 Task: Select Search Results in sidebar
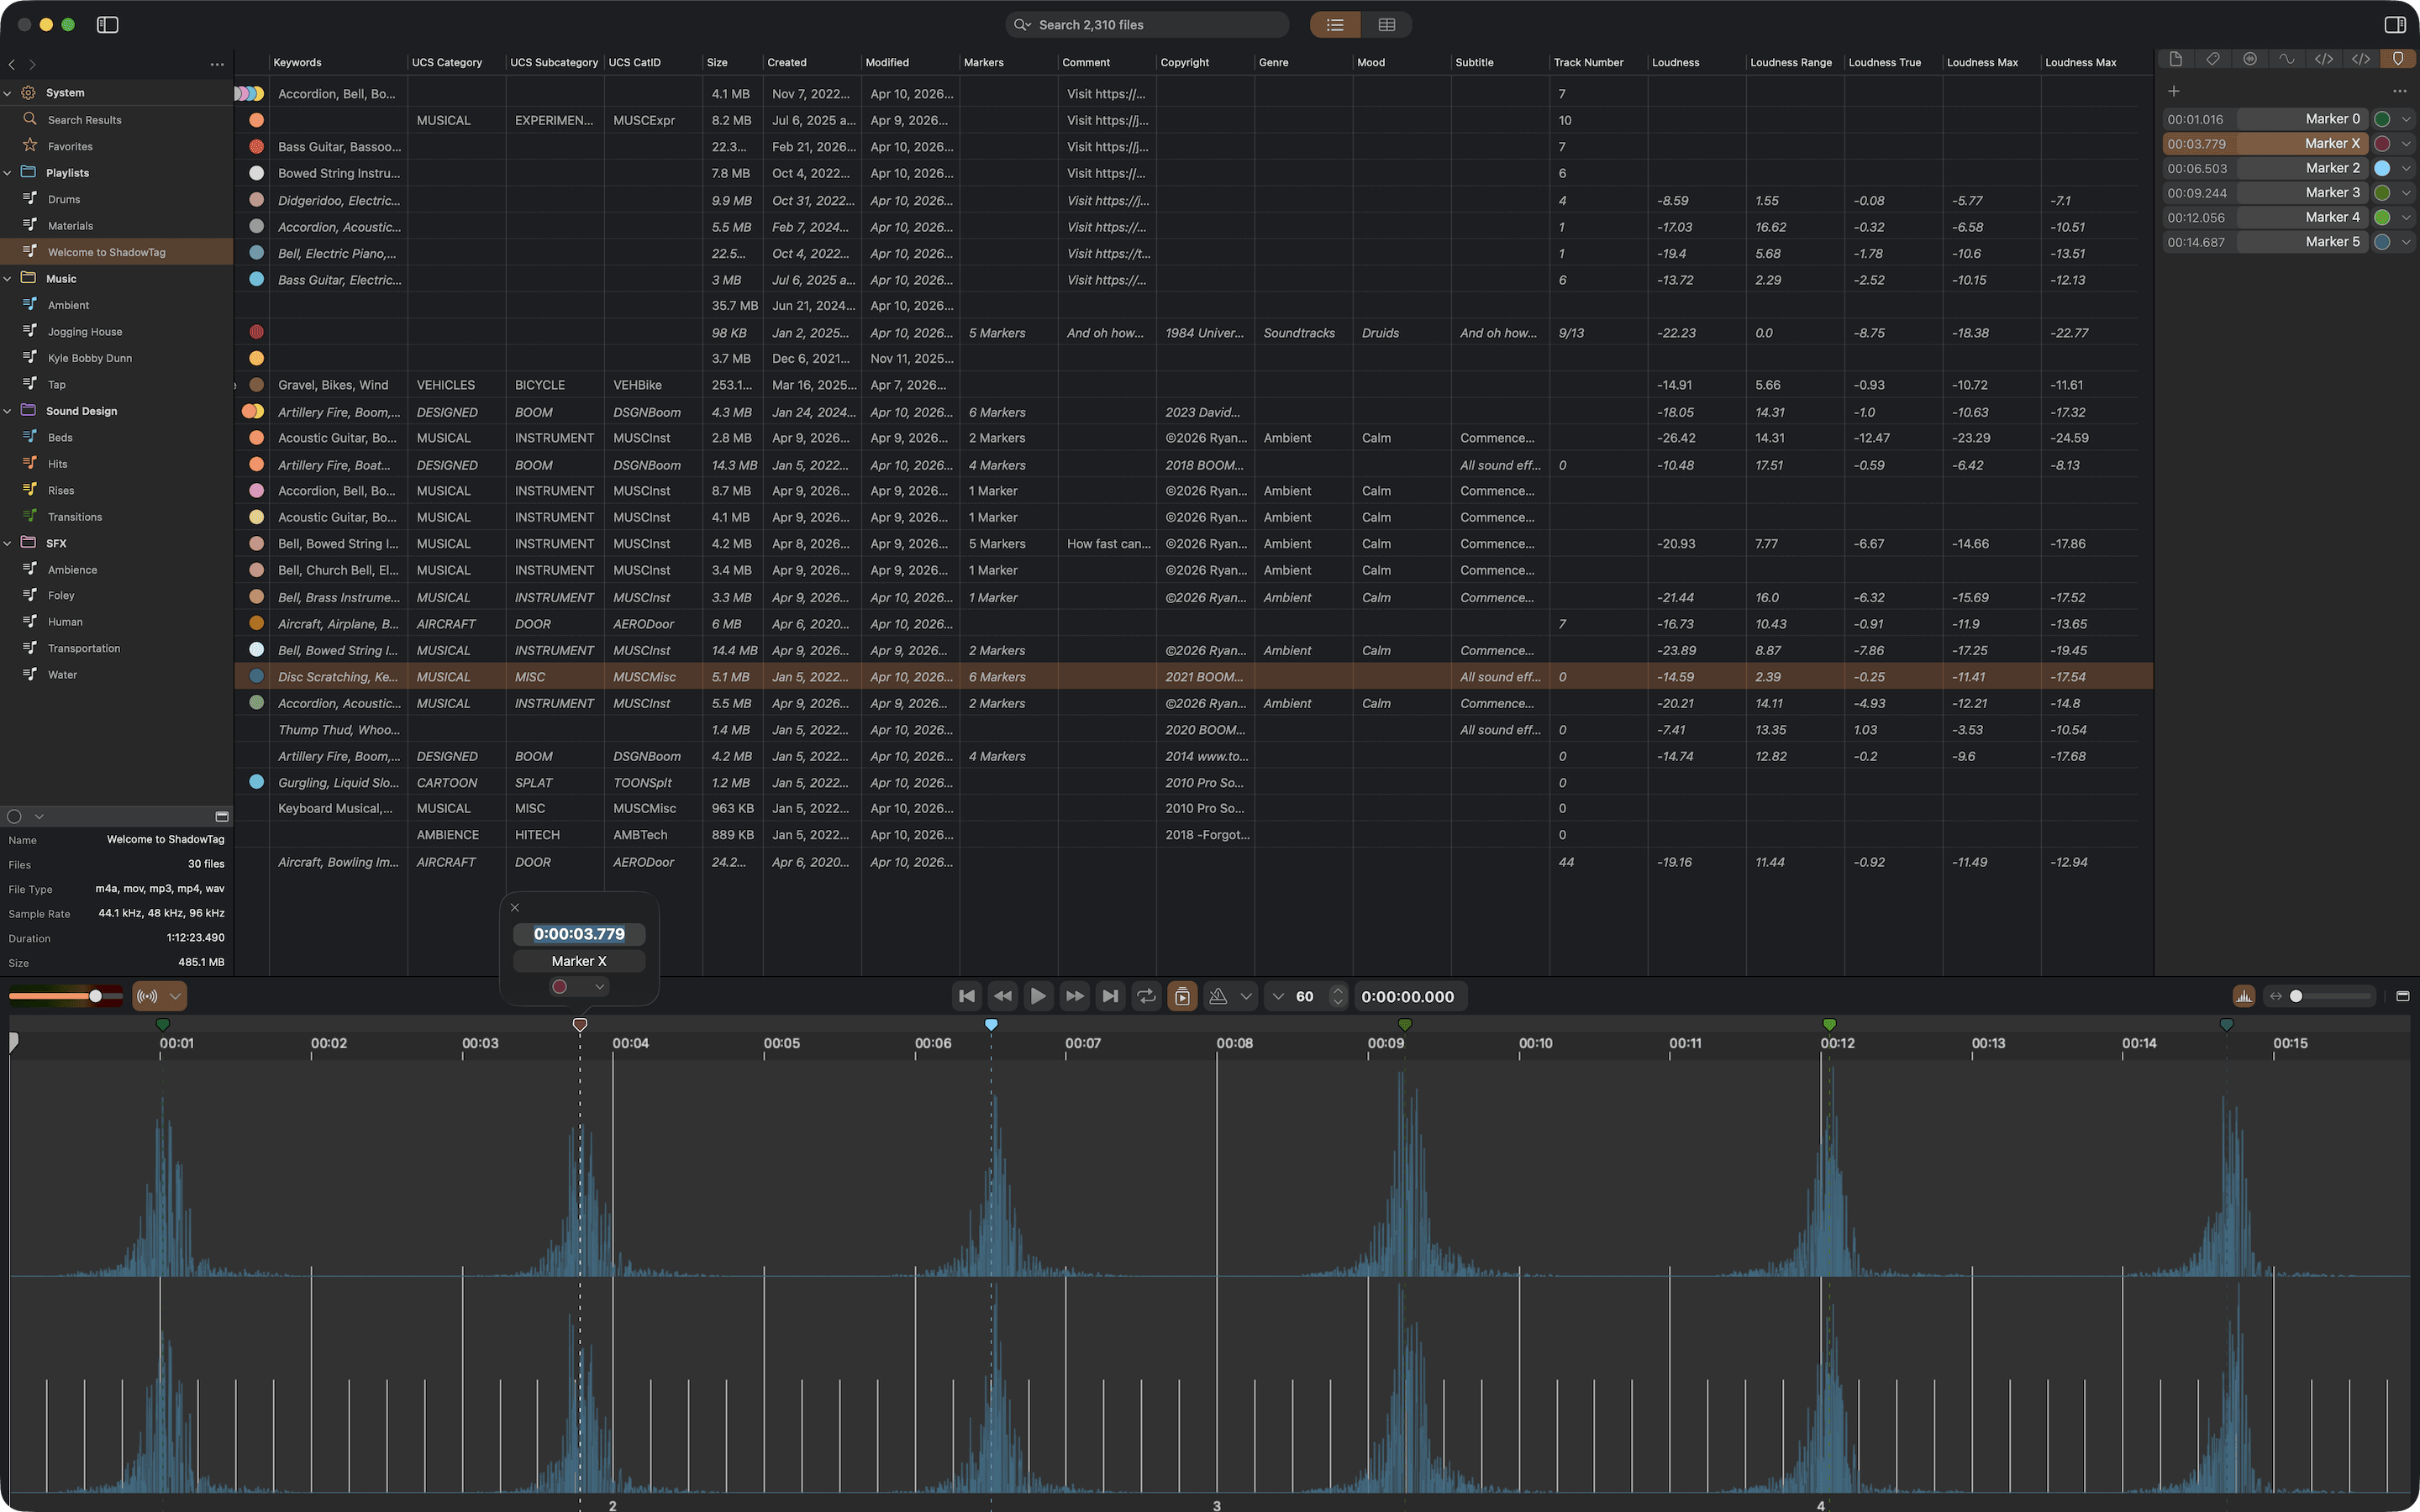(x=84, y=120)
